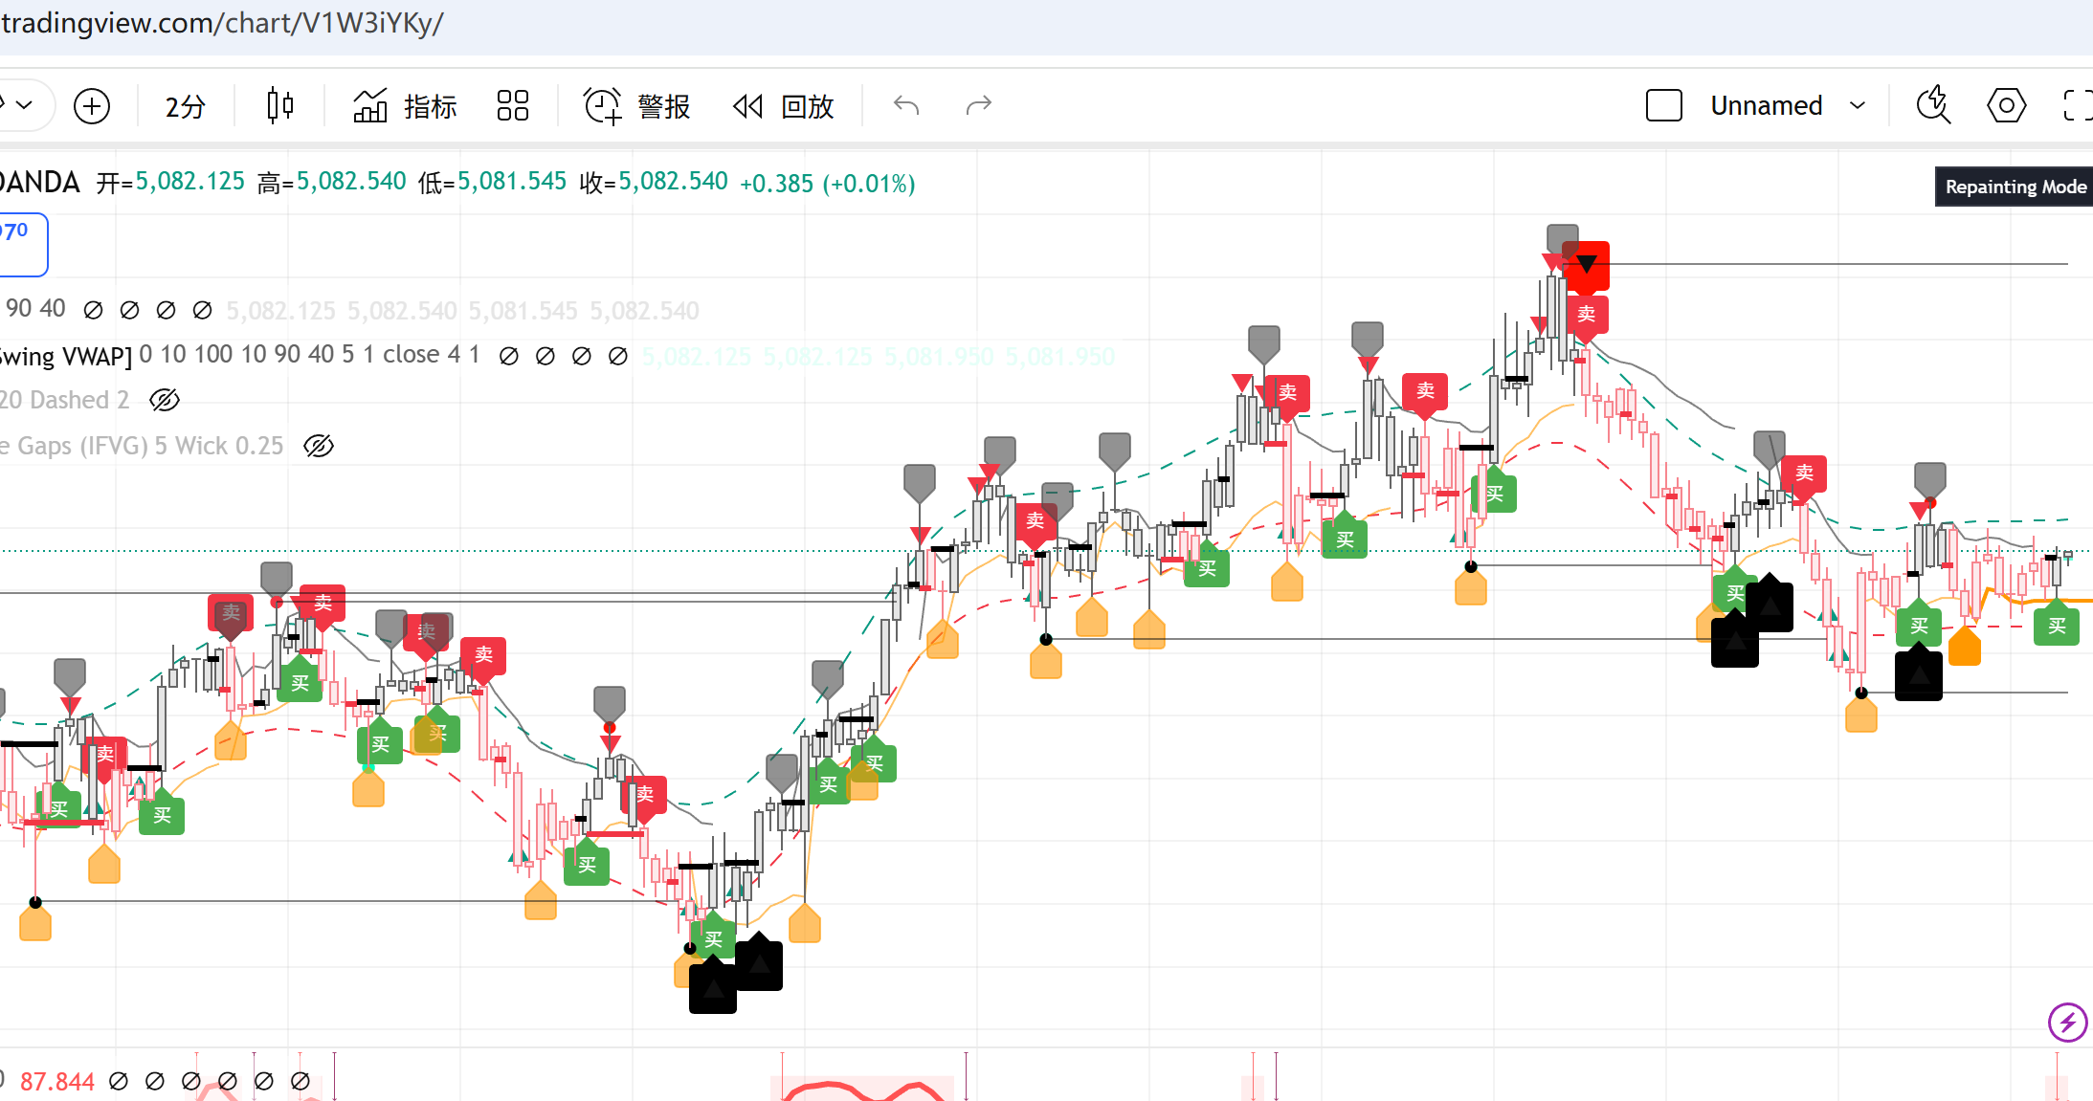Click the add symbol plus icon
The width and height of the screenshot is (2093, 1101).
tap(92, 106)
